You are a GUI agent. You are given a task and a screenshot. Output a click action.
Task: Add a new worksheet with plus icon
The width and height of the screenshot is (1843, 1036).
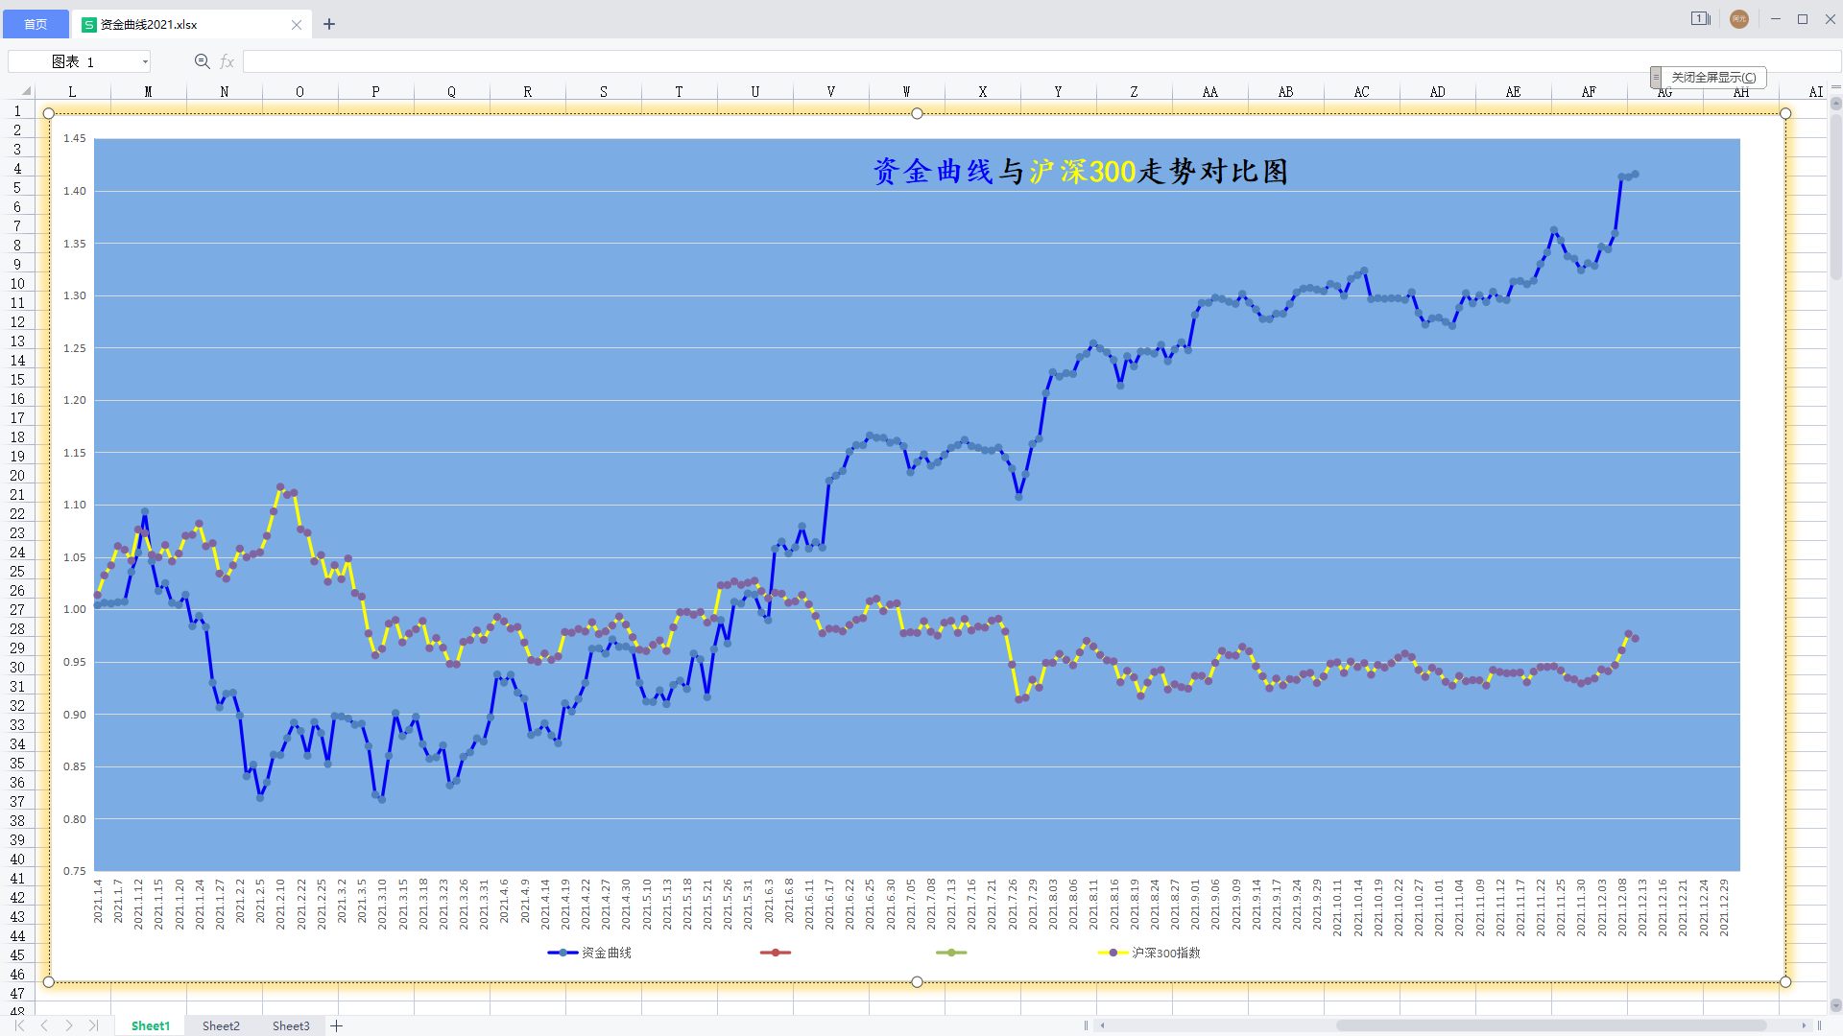[336, 1025]
